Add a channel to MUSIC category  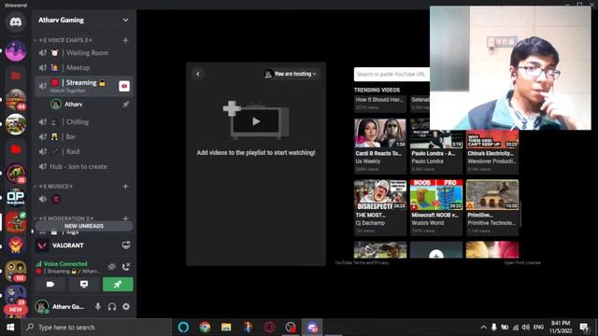(125, 187)
